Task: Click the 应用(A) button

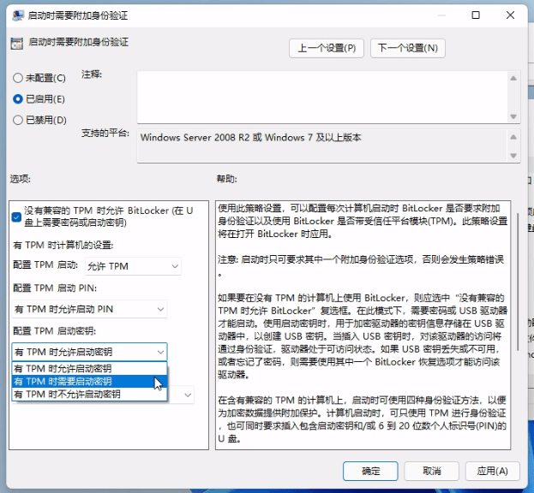Action: pyautogui.click(x=493, y=471)
